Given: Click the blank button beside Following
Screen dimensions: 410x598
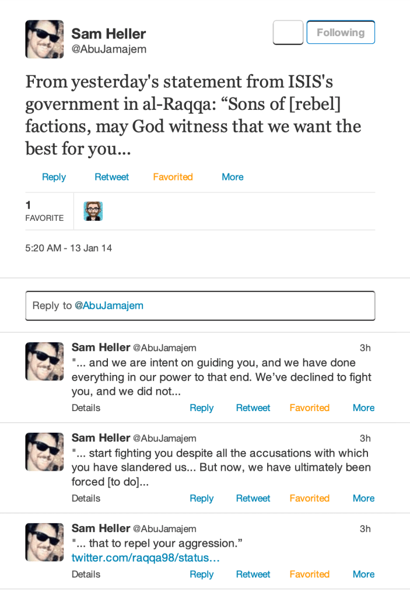Looking at the screenshot, I should tap(288, 33).
